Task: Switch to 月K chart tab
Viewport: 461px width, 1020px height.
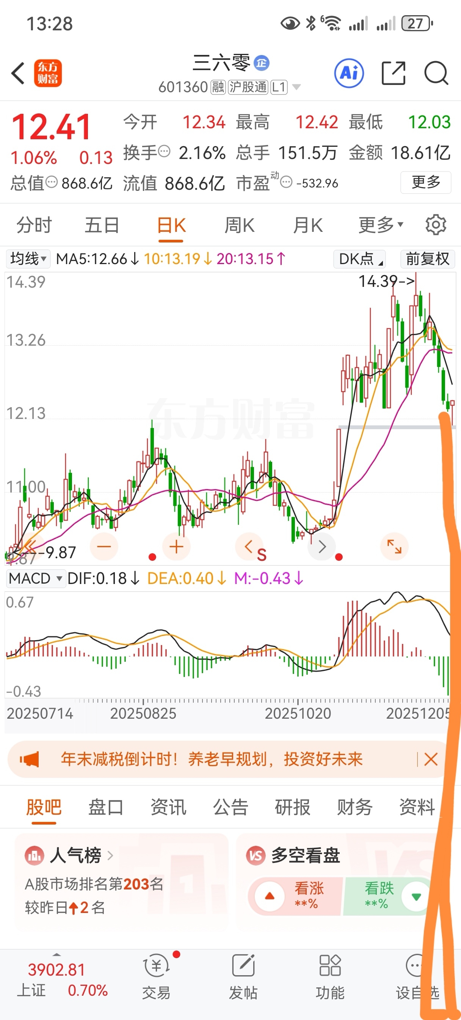Action: tap(308, 225)
